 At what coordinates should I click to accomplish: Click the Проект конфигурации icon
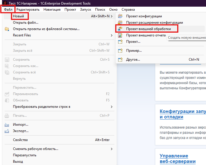point(120,16)
